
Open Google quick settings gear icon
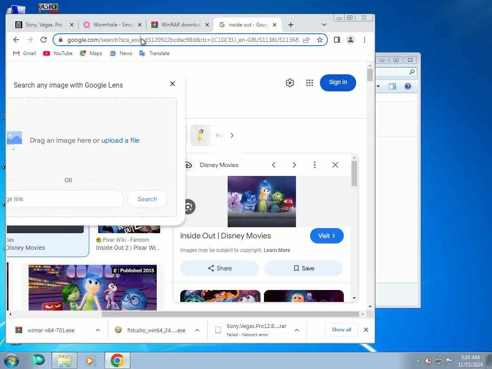[x=290, y=83]
